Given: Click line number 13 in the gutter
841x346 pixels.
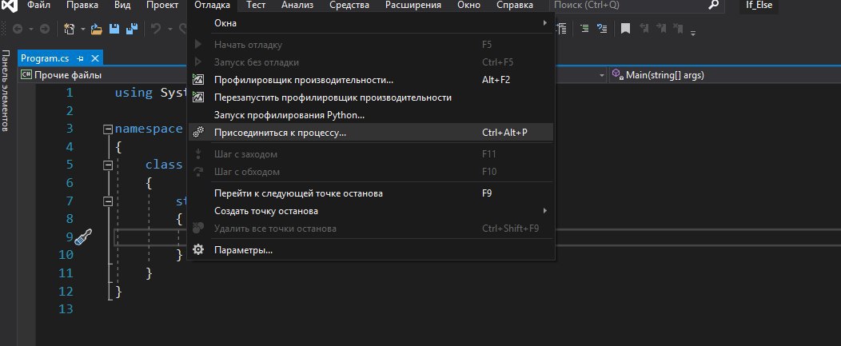Looking at the screenshot, I should point(66,309).
